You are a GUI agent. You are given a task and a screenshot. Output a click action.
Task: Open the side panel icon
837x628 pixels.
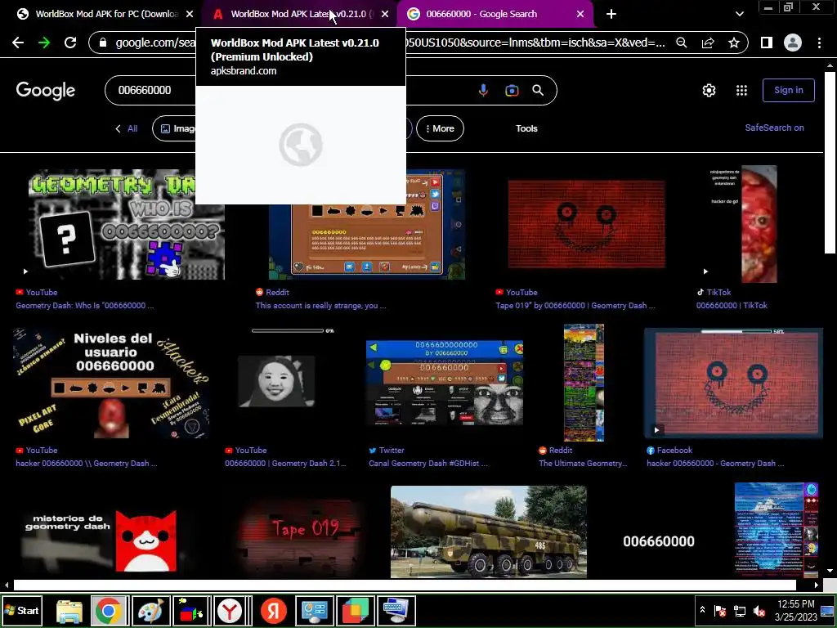767,43
